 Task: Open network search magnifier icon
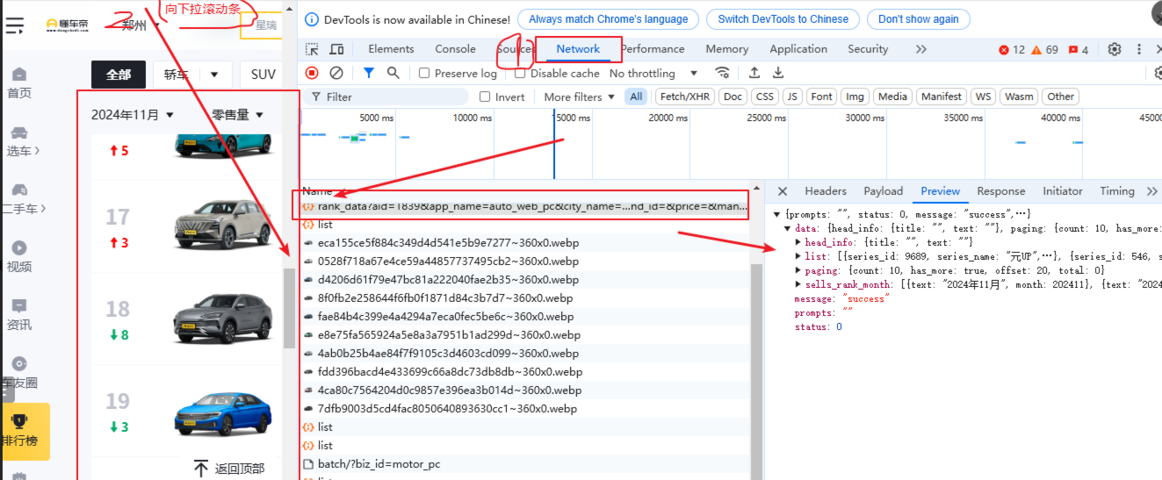[x=393, y=73]
